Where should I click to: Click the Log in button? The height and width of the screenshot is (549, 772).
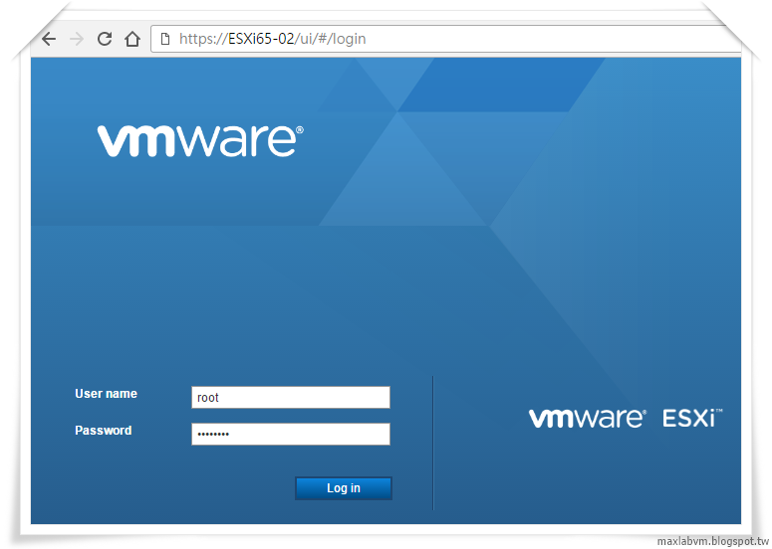coord(343,488)
